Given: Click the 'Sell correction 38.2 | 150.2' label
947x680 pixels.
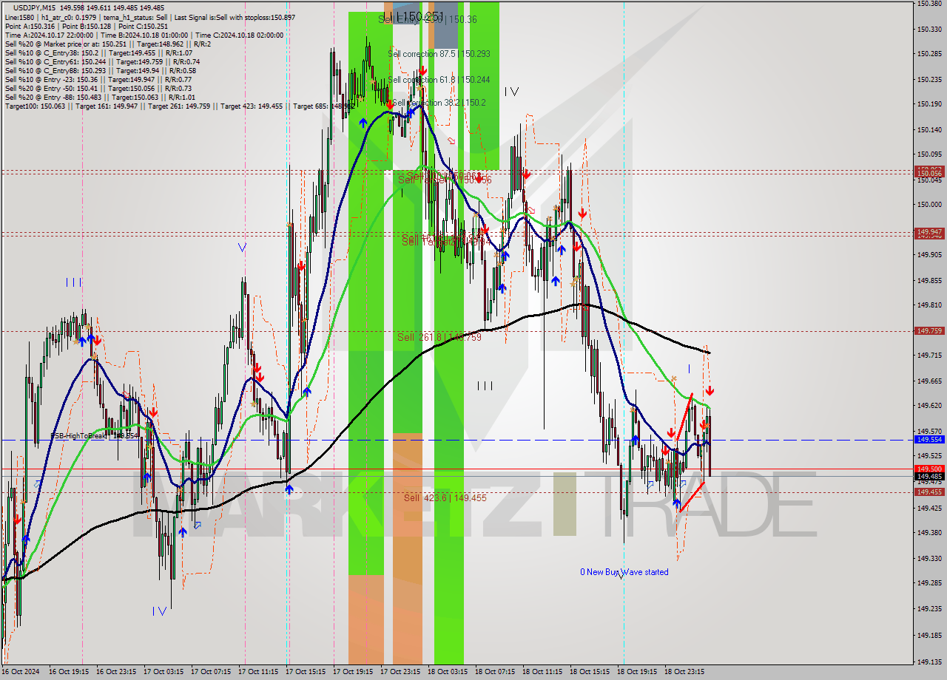Looking at the screenshot, I should (439, 103).
